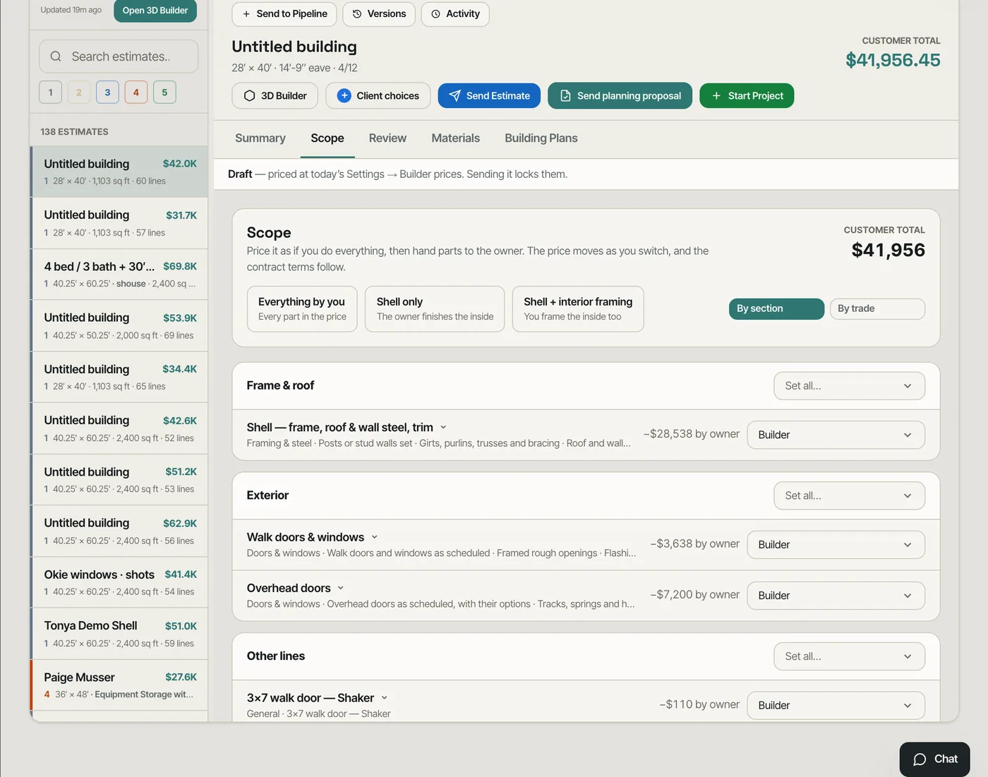Open the Chat widget
Viewport: 988px width, 777px height.
(x=935, y=759)
